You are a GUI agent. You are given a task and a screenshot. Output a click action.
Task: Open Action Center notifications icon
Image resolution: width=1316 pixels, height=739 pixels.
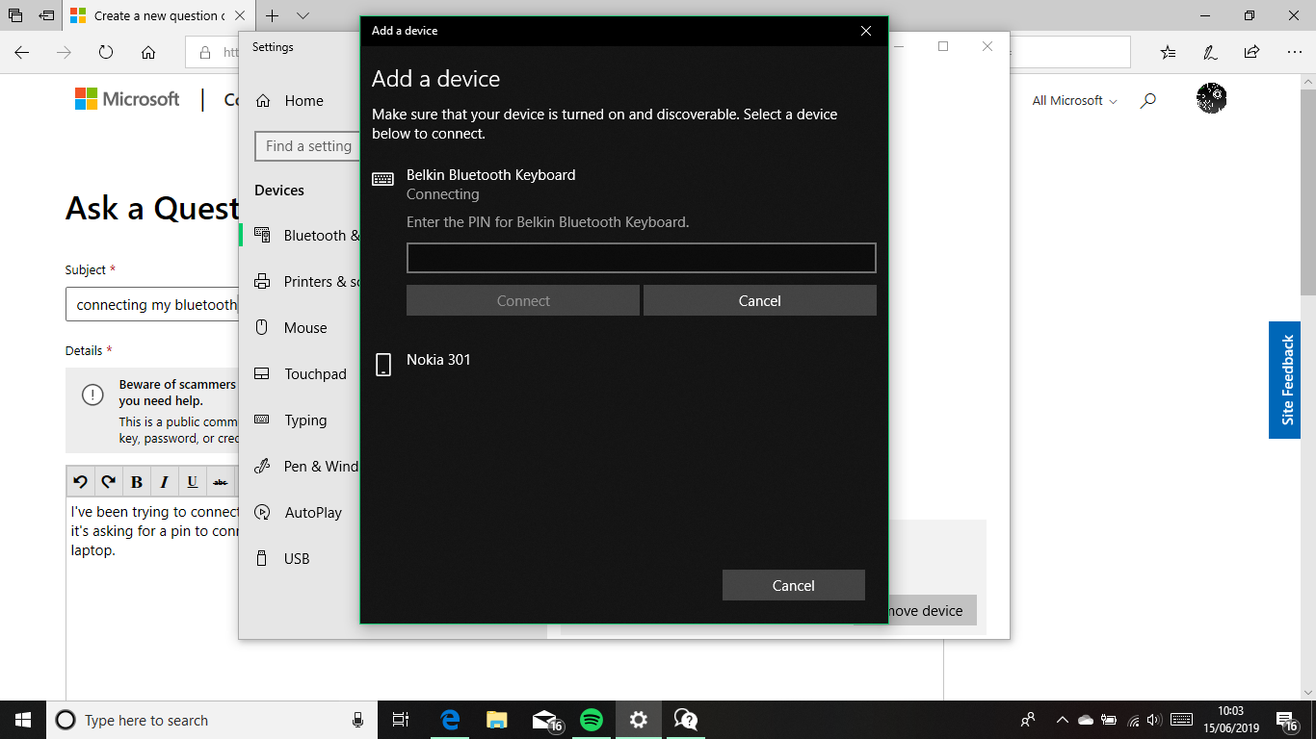(1286, 720)
